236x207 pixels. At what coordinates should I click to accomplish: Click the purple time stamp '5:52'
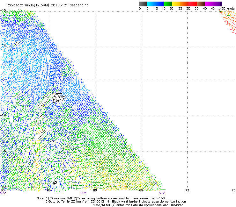click(x=83, y=193)
